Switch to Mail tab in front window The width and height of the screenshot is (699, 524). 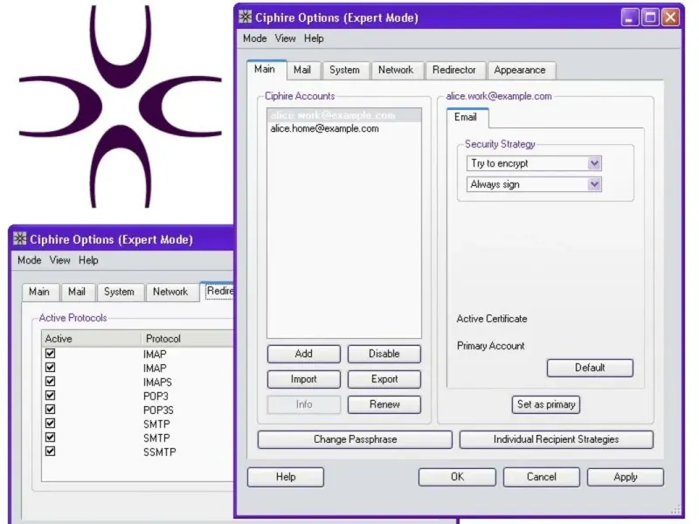click(x=303, y=70)
